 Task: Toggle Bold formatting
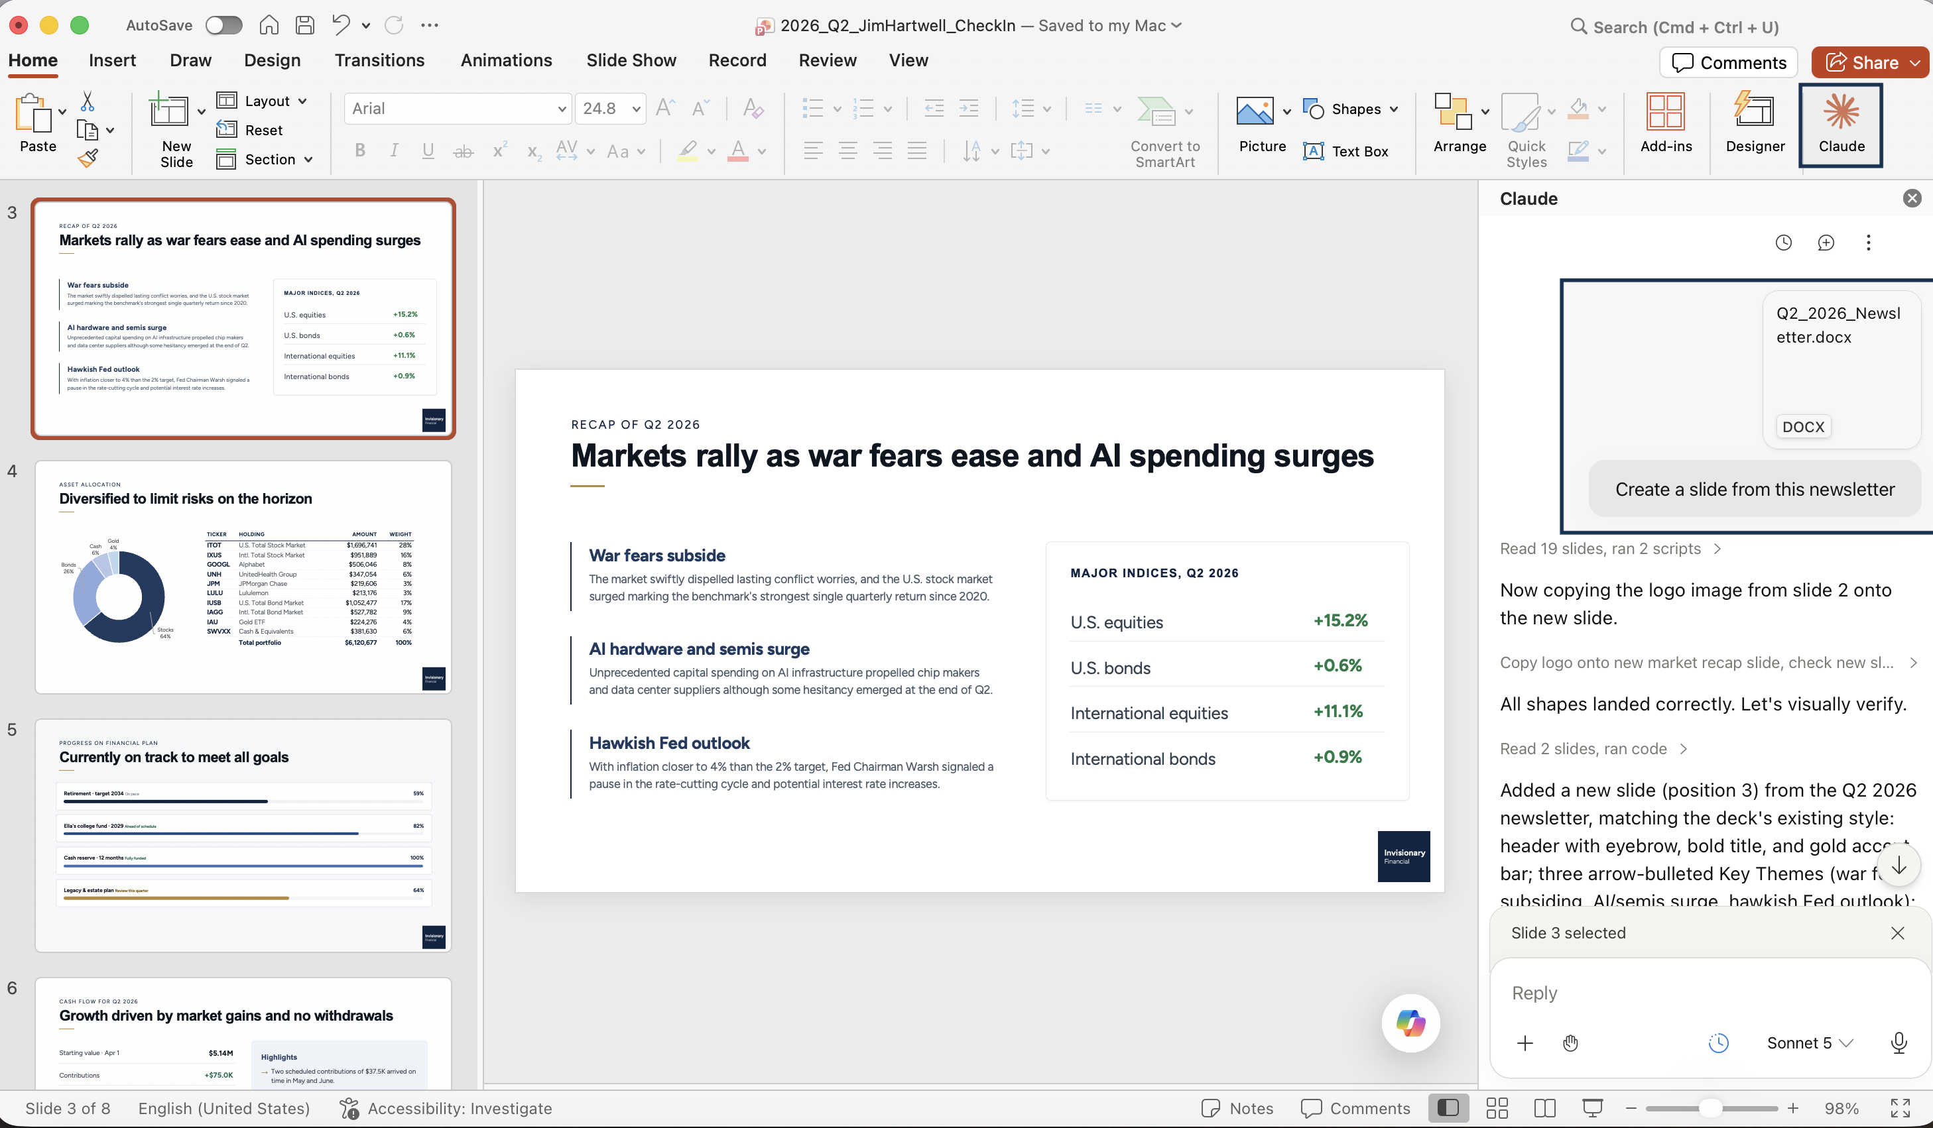(x=360, y=151)
